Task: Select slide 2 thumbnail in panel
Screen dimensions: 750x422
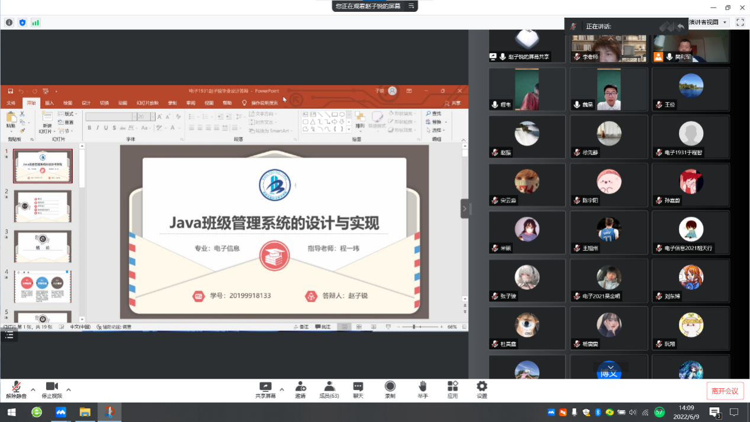Action: (x=43, y=205)
